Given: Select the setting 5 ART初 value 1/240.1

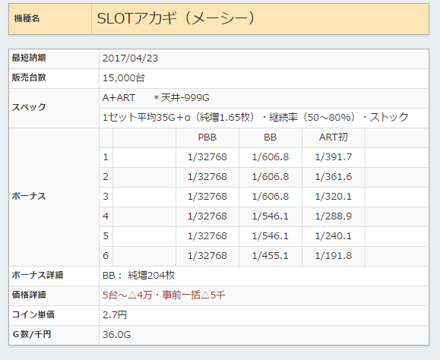Looking at the screenshot, I should (x=334, y=235).
